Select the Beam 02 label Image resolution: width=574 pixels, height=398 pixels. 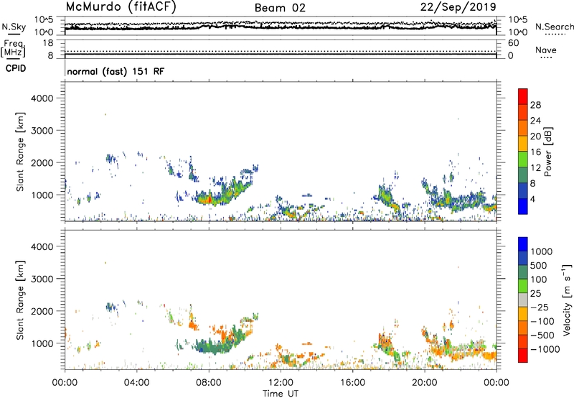pos(280,8)
